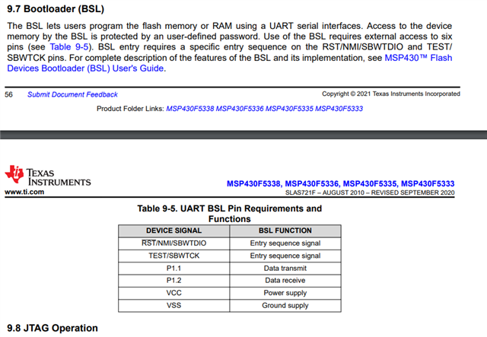Click the Texas Instruments logo
Screen dimensions: 487x337
(x=48, y=176)
